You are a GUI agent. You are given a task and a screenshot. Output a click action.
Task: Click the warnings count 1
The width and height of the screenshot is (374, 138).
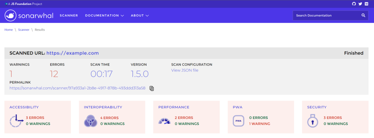click(11, 74)
